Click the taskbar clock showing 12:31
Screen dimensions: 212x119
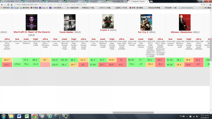(205, 116)
